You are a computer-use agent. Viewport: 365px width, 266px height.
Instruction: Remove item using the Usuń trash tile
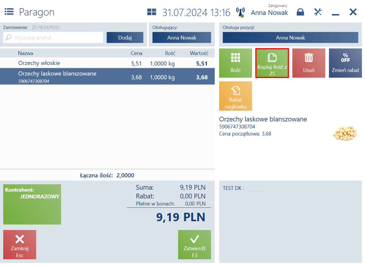coord(309,63)
